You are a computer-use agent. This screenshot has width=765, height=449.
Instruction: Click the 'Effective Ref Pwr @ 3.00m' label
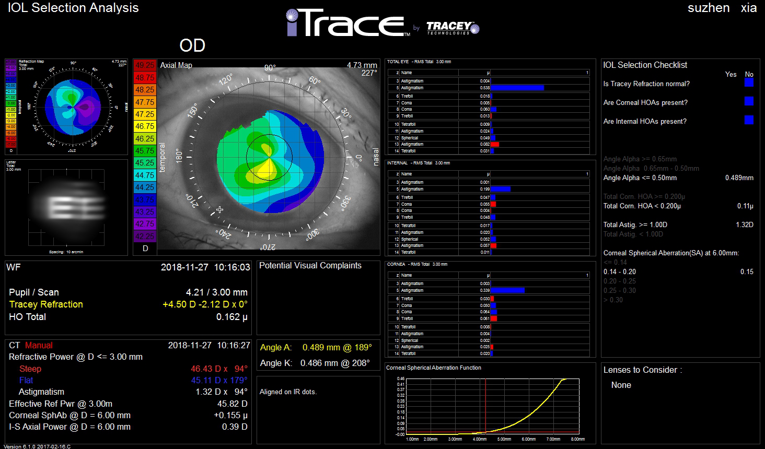coord(61,404)
